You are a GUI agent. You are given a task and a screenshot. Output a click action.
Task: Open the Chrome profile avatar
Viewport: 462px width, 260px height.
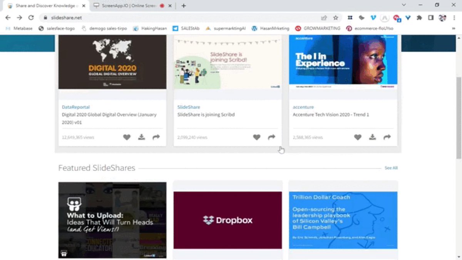tap(442, 17)
